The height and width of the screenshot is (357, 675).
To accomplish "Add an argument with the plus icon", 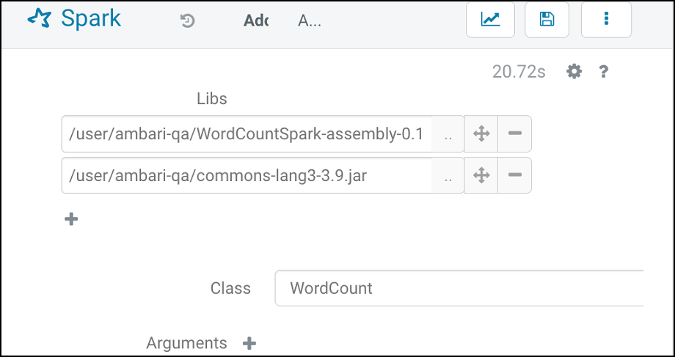I will pos(249,343).
